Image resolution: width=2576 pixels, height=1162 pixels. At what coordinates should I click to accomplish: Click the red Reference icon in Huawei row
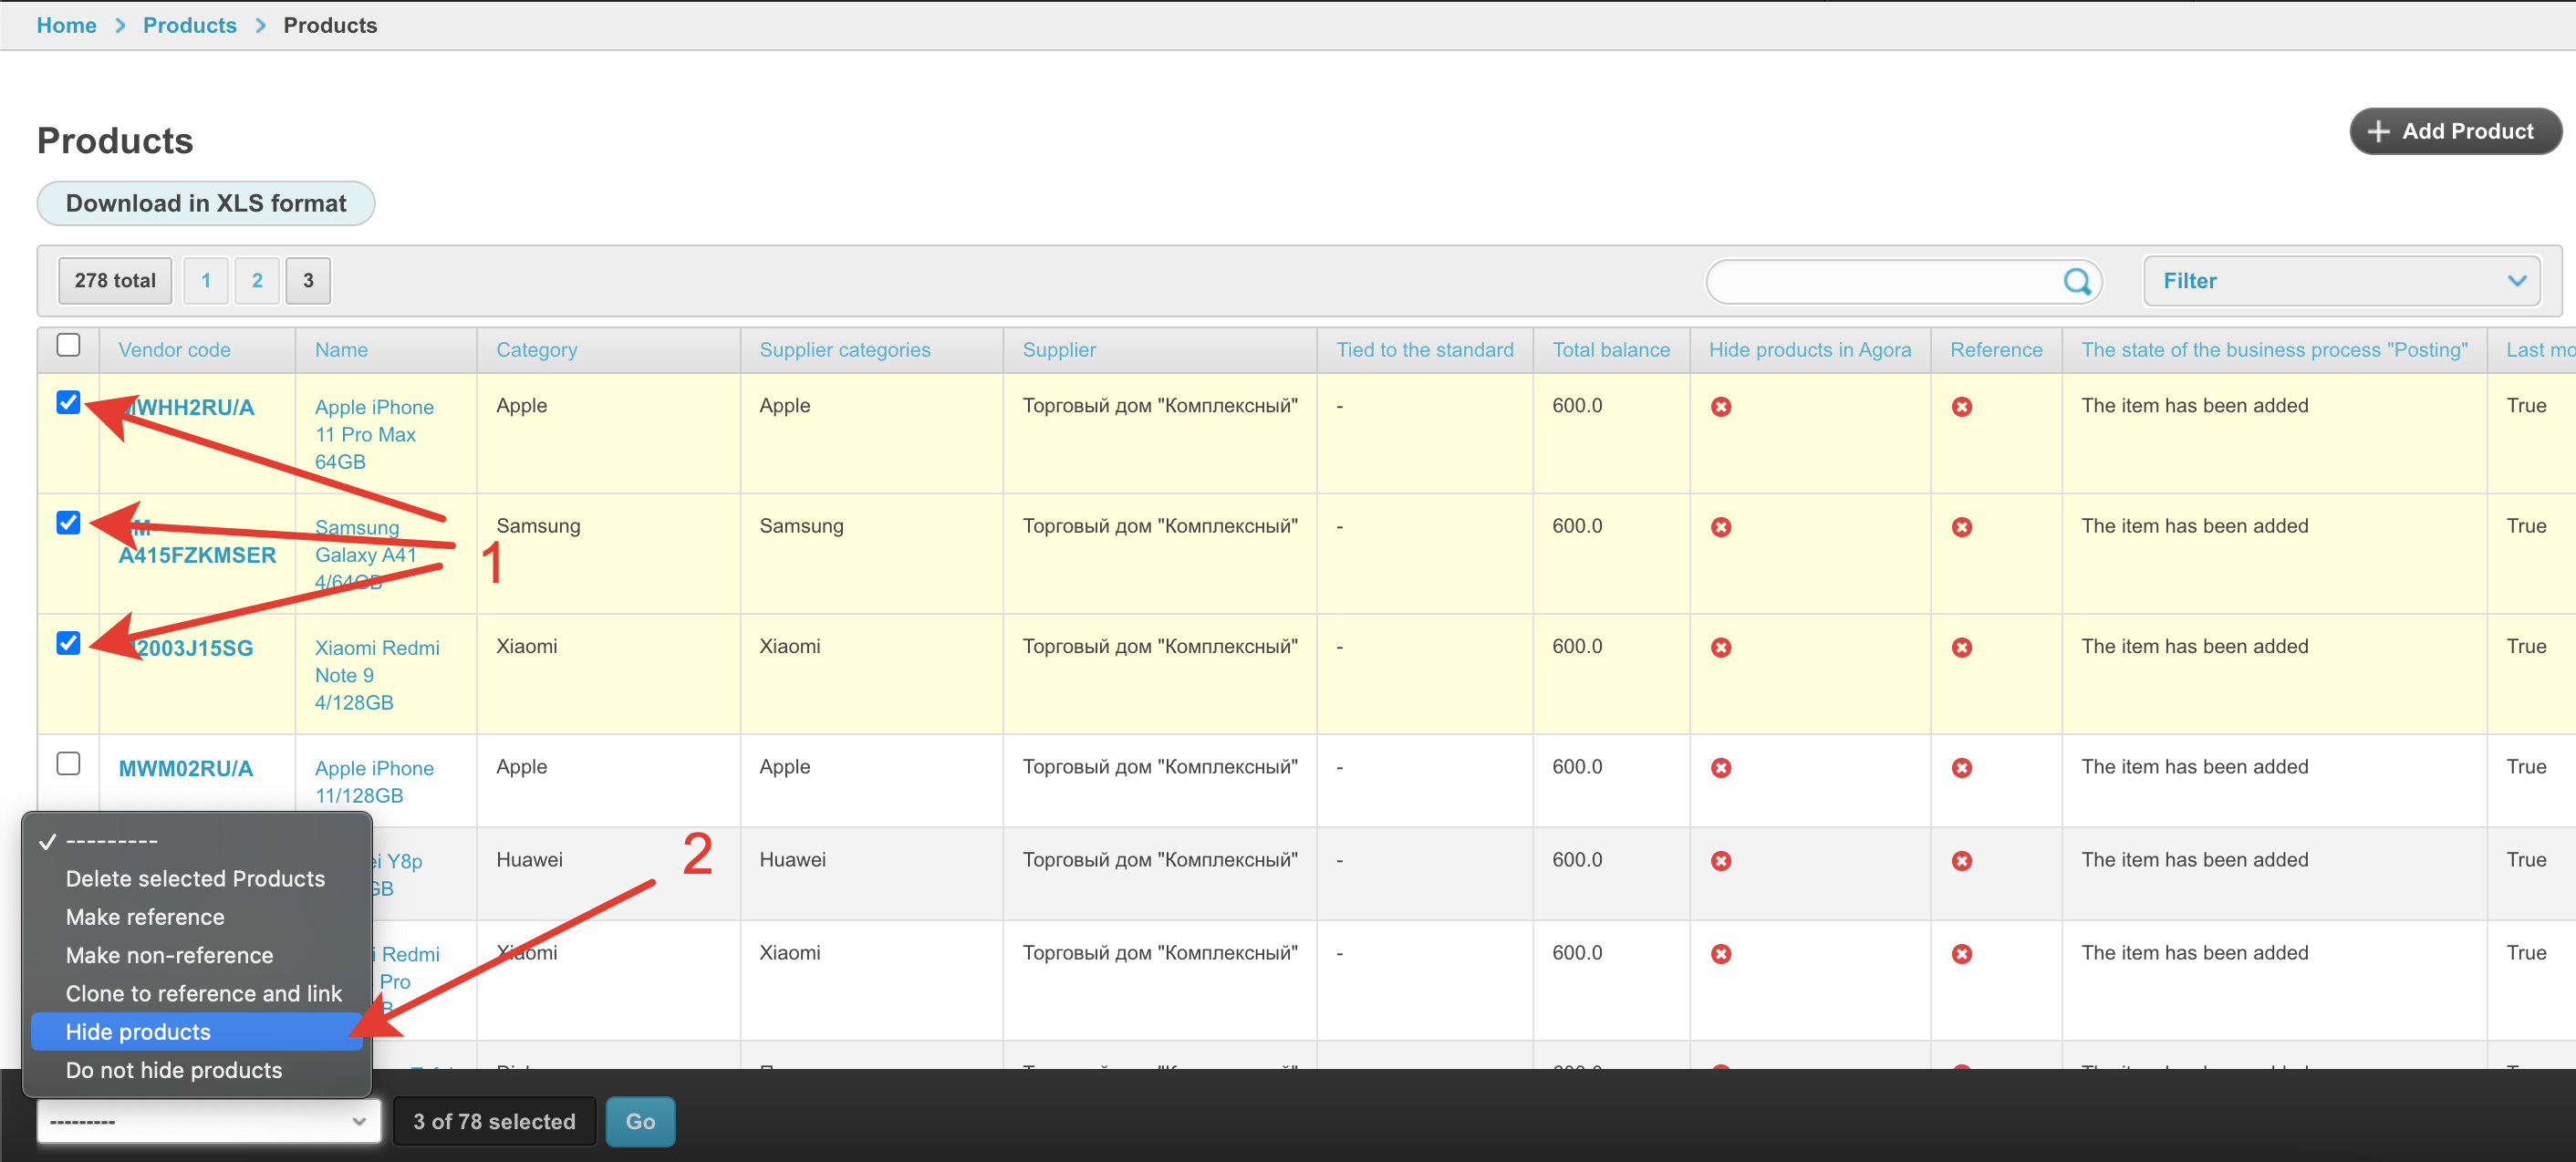coord(1961,861)
